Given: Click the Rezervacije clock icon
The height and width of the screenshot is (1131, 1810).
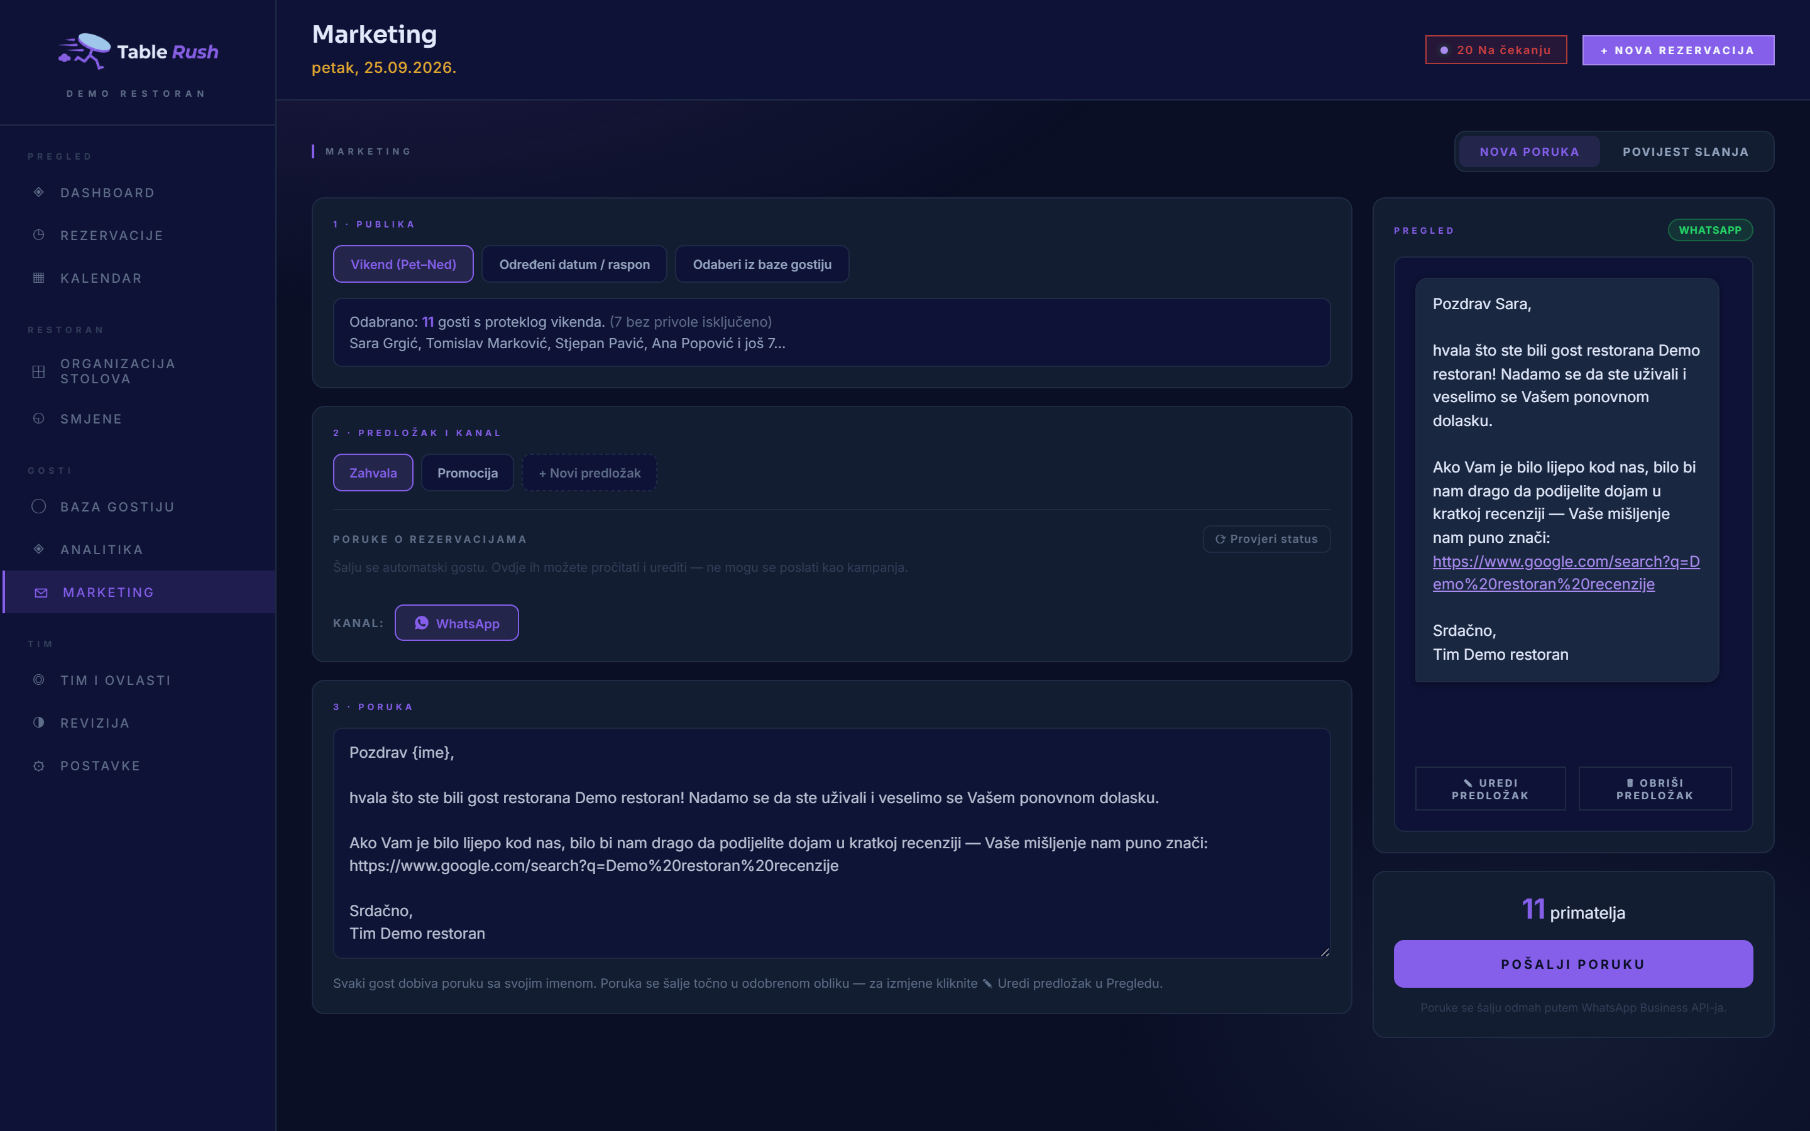Looking at the screenshot, I should [x=39, y=235].
